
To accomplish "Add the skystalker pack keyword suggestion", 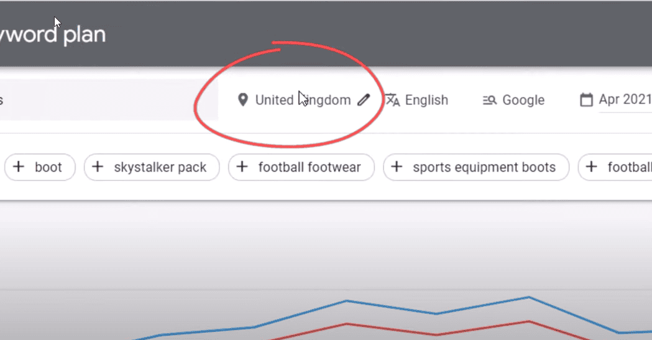I will [152, 167].
